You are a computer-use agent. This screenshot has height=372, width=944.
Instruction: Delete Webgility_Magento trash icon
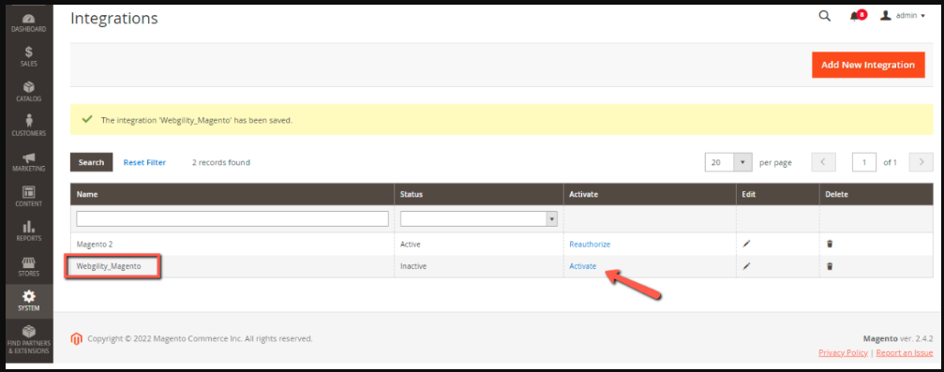(x=830, y=266)
